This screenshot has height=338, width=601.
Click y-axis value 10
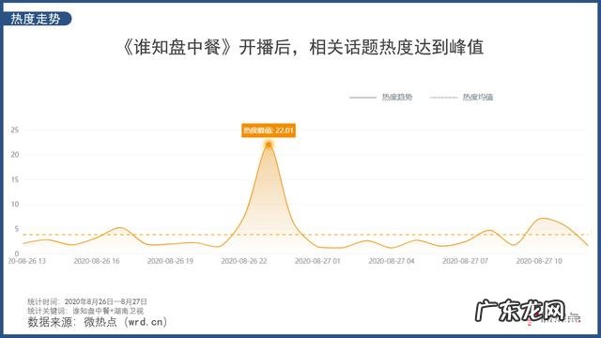pos(15,205)
